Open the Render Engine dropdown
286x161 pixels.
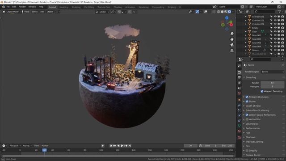(273, 72)
